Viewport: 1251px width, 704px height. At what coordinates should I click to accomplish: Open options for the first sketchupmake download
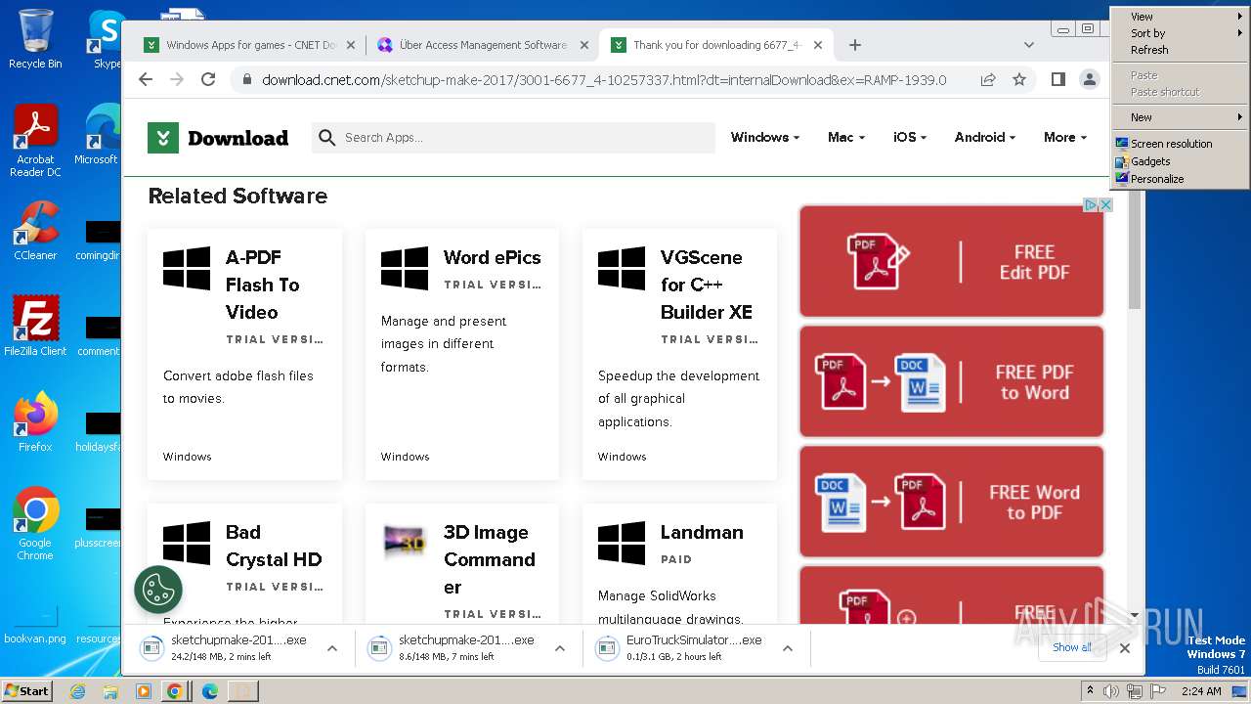point(332,648)
